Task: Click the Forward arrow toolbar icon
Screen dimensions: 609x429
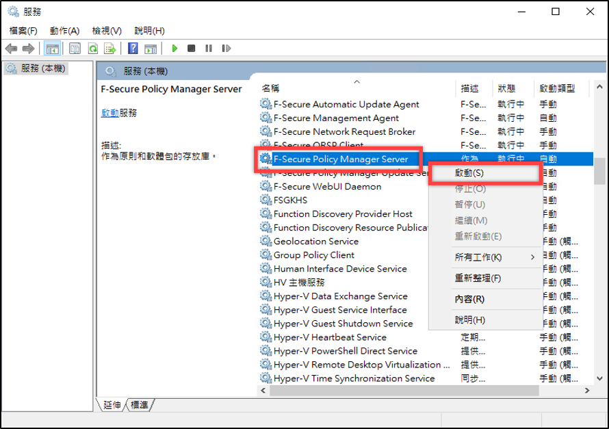Action: point(28,49)
